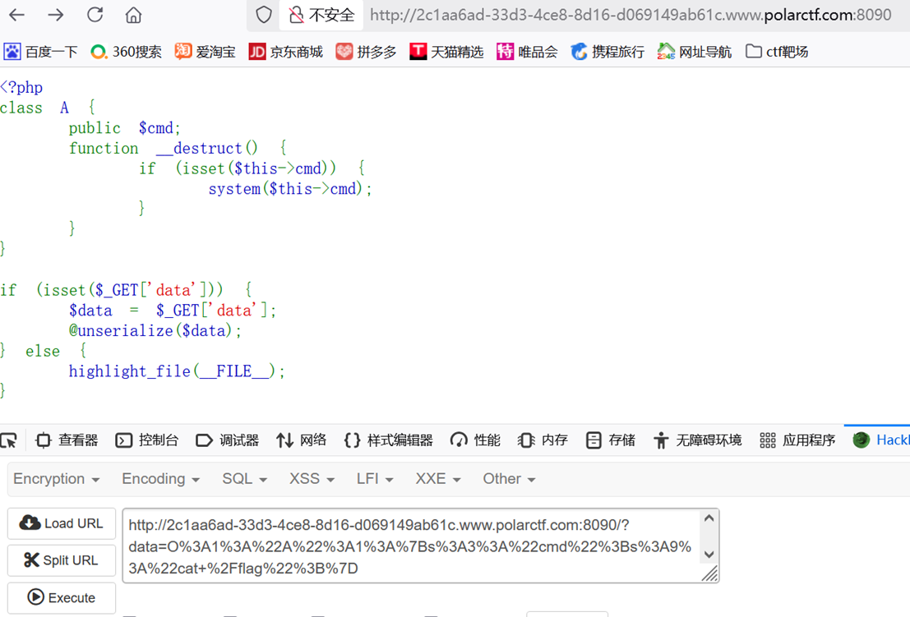The image size is (910, 617).
Task: Expand the XXE menu in HackBar
Action: pos(436,478)
